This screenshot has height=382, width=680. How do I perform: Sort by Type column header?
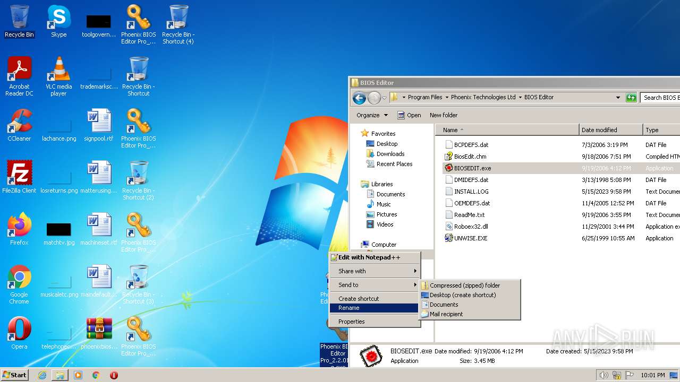tap(661, 130)
